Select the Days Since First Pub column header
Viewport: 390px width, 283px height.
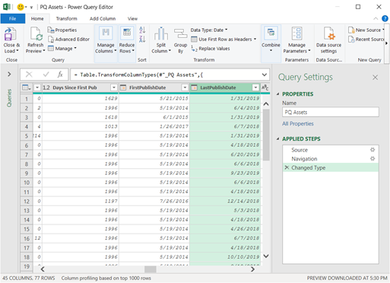(x=75, y=87)
